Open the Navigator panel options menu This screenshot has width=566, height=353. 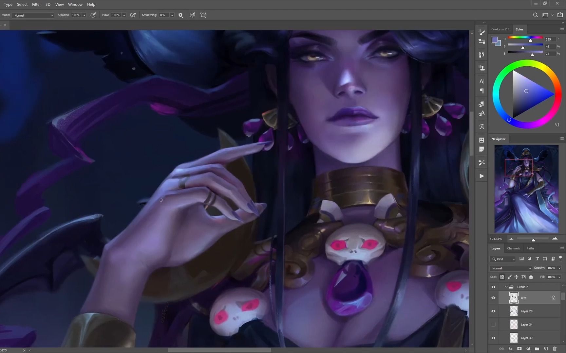[562, 139]
